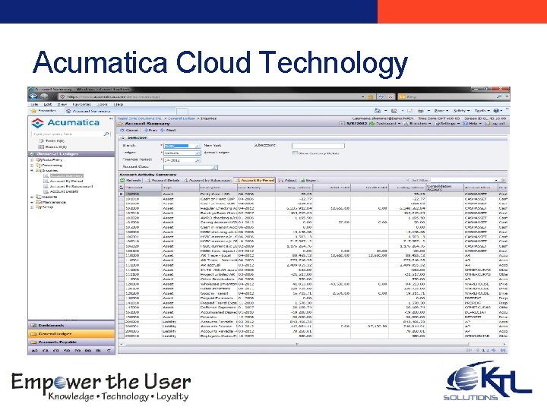
Task: Click the General Ledger breadcrumb link
Action: point(182,118)
